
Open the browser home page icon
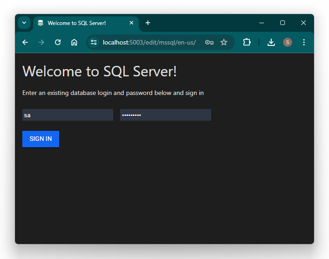click(74, 42)
